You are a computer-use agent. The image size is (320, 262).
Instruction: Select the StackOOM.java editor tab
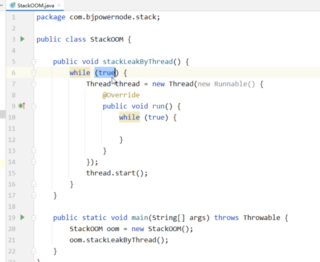(x=35, y=6)
